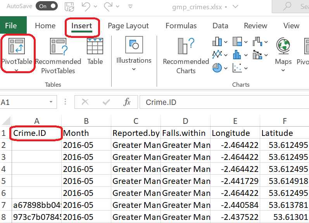Image resolution: width=309 pixels, height=223 pixels.
Task: Expand the Illustrations dropdown
Action: (x=134, y=69)
